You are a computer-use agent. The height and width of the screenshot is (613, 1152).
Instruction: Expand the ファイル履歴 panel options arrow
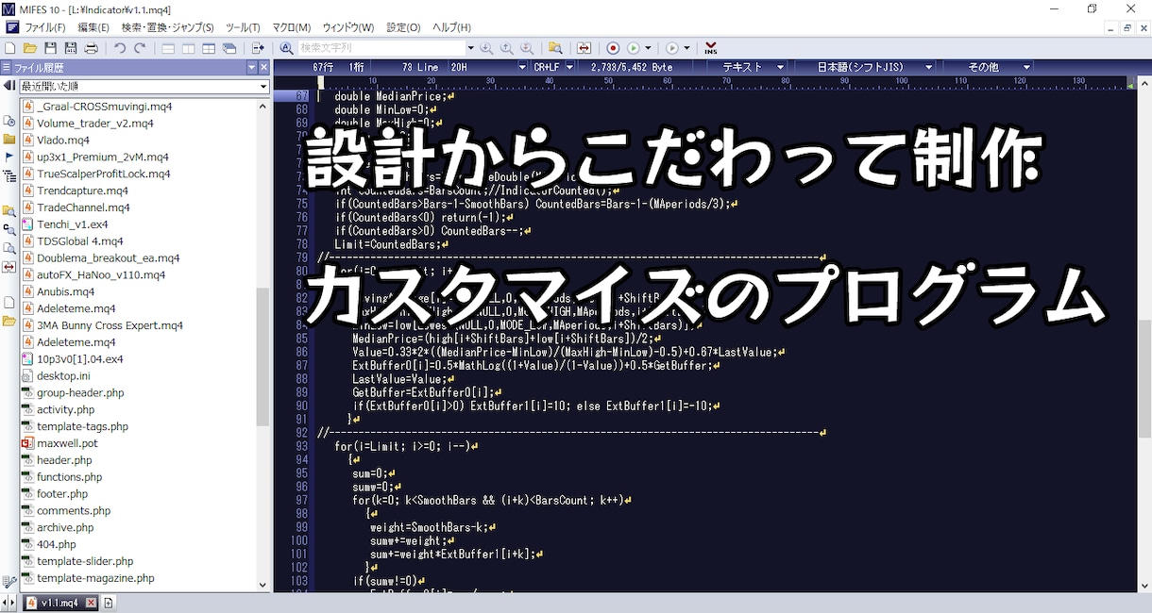point(252,68)
